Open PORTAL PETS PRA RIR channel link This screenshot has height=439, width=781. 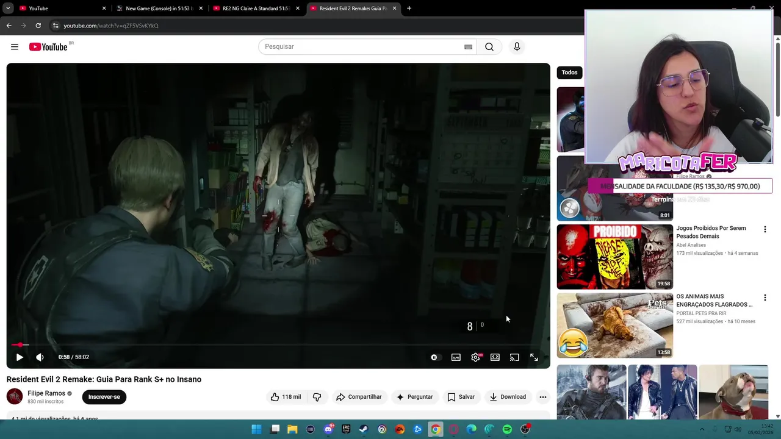click(x=701, y=313)
